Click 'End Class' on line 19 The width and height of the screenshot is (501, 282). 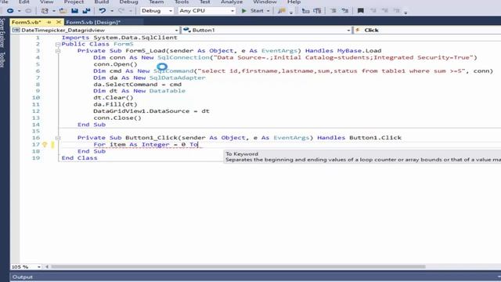(x=79, y=158)
